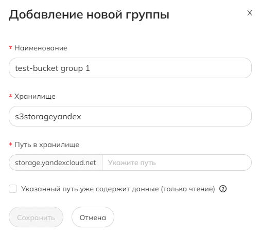Close the Добавление новой группы dialog
This screenshot has width=259, height=235.
[x=250, y=13]
